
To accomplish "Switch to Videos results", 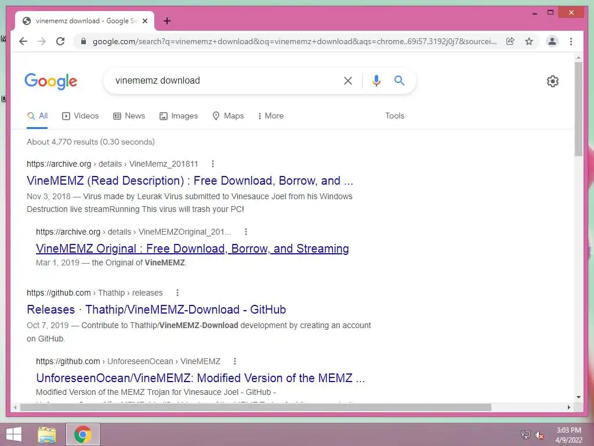I will click(x=80, y=116).
